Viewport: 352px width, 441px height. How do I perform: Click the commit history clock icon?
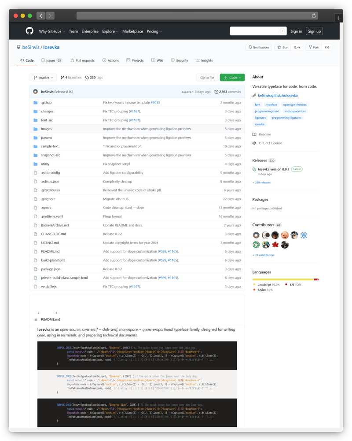216,92
